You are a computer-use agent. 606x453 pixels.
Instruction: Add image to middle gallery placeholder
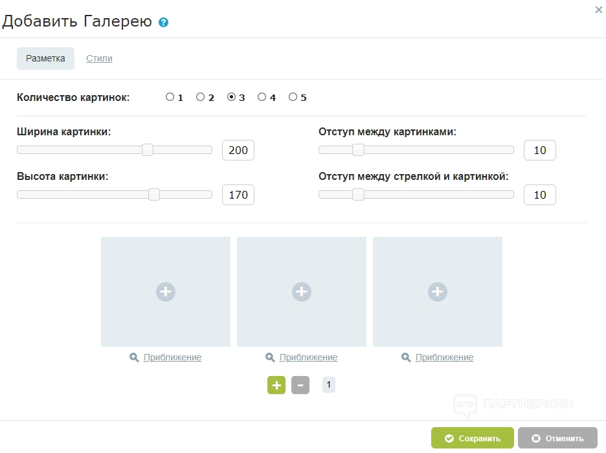(x=302, y=292)
